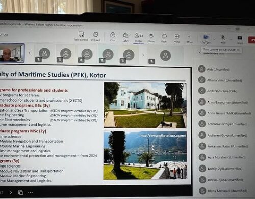
Task: Open the Q&A panel
Action: [x=125, y=37]
